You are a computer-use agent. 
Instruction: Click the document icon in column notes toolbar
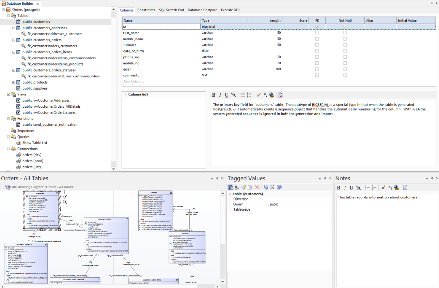point(281,95)
